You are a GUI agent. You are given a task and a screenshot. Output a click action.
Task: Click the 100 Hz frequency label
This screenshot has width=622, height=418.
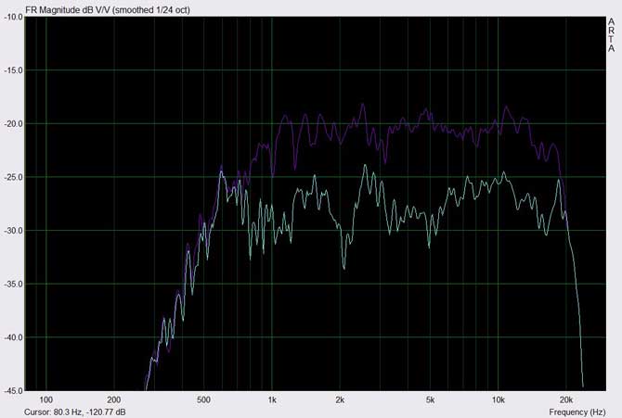tap(46, 400)
